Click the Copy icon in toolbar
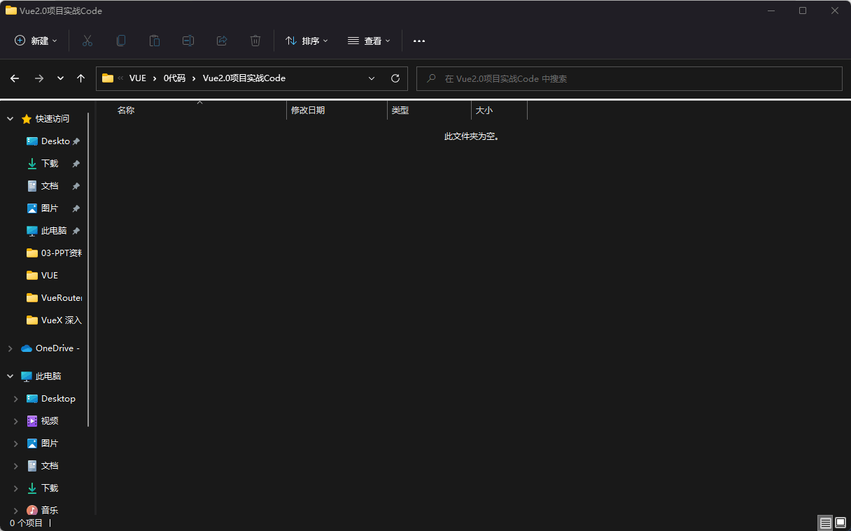This screenshot has height=531, width=851. (121, 41)
